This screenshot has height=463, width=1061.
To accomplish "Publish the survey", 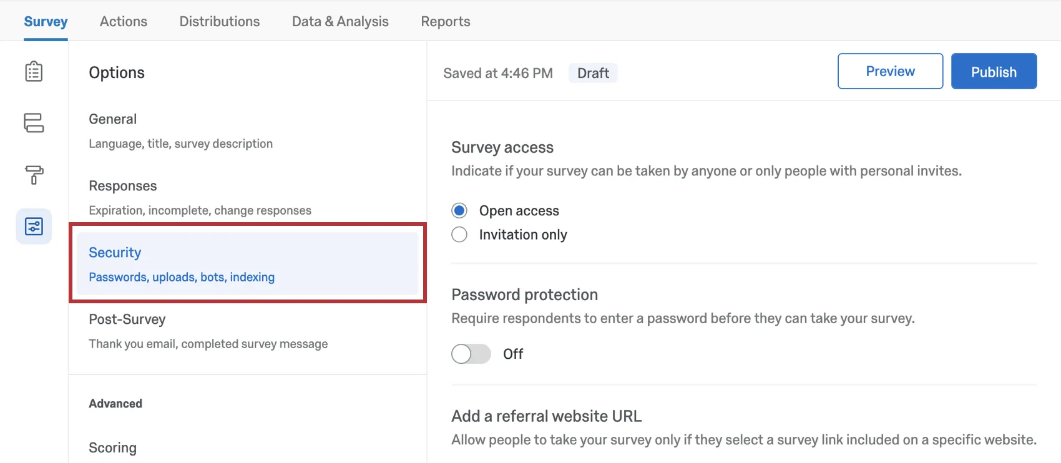I will pos(994,71).
